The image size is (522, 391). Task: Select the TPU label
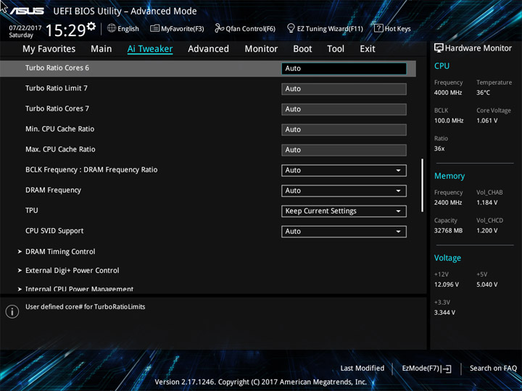pos(32,211)
